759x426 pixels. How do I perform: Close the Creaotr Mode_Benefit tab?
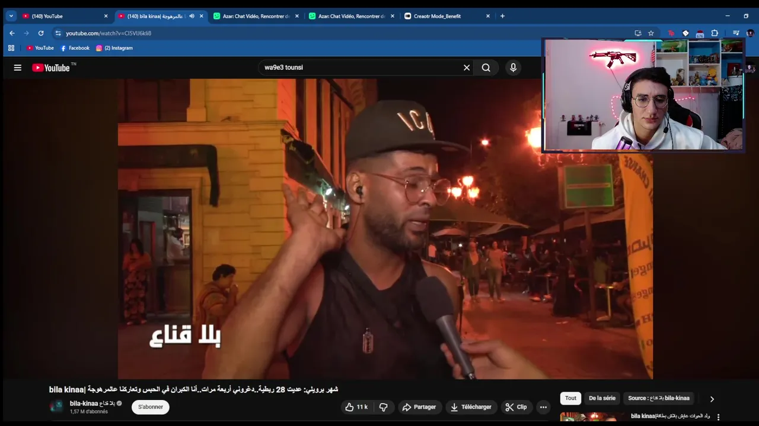[x=488, y=16]
